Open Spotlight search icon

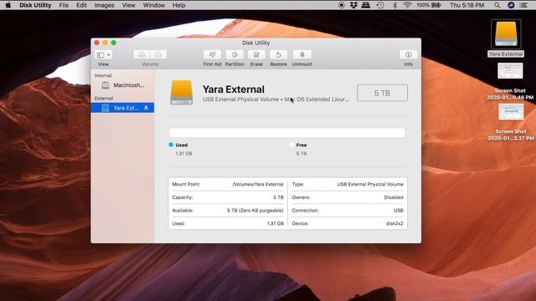pos(497,5)
